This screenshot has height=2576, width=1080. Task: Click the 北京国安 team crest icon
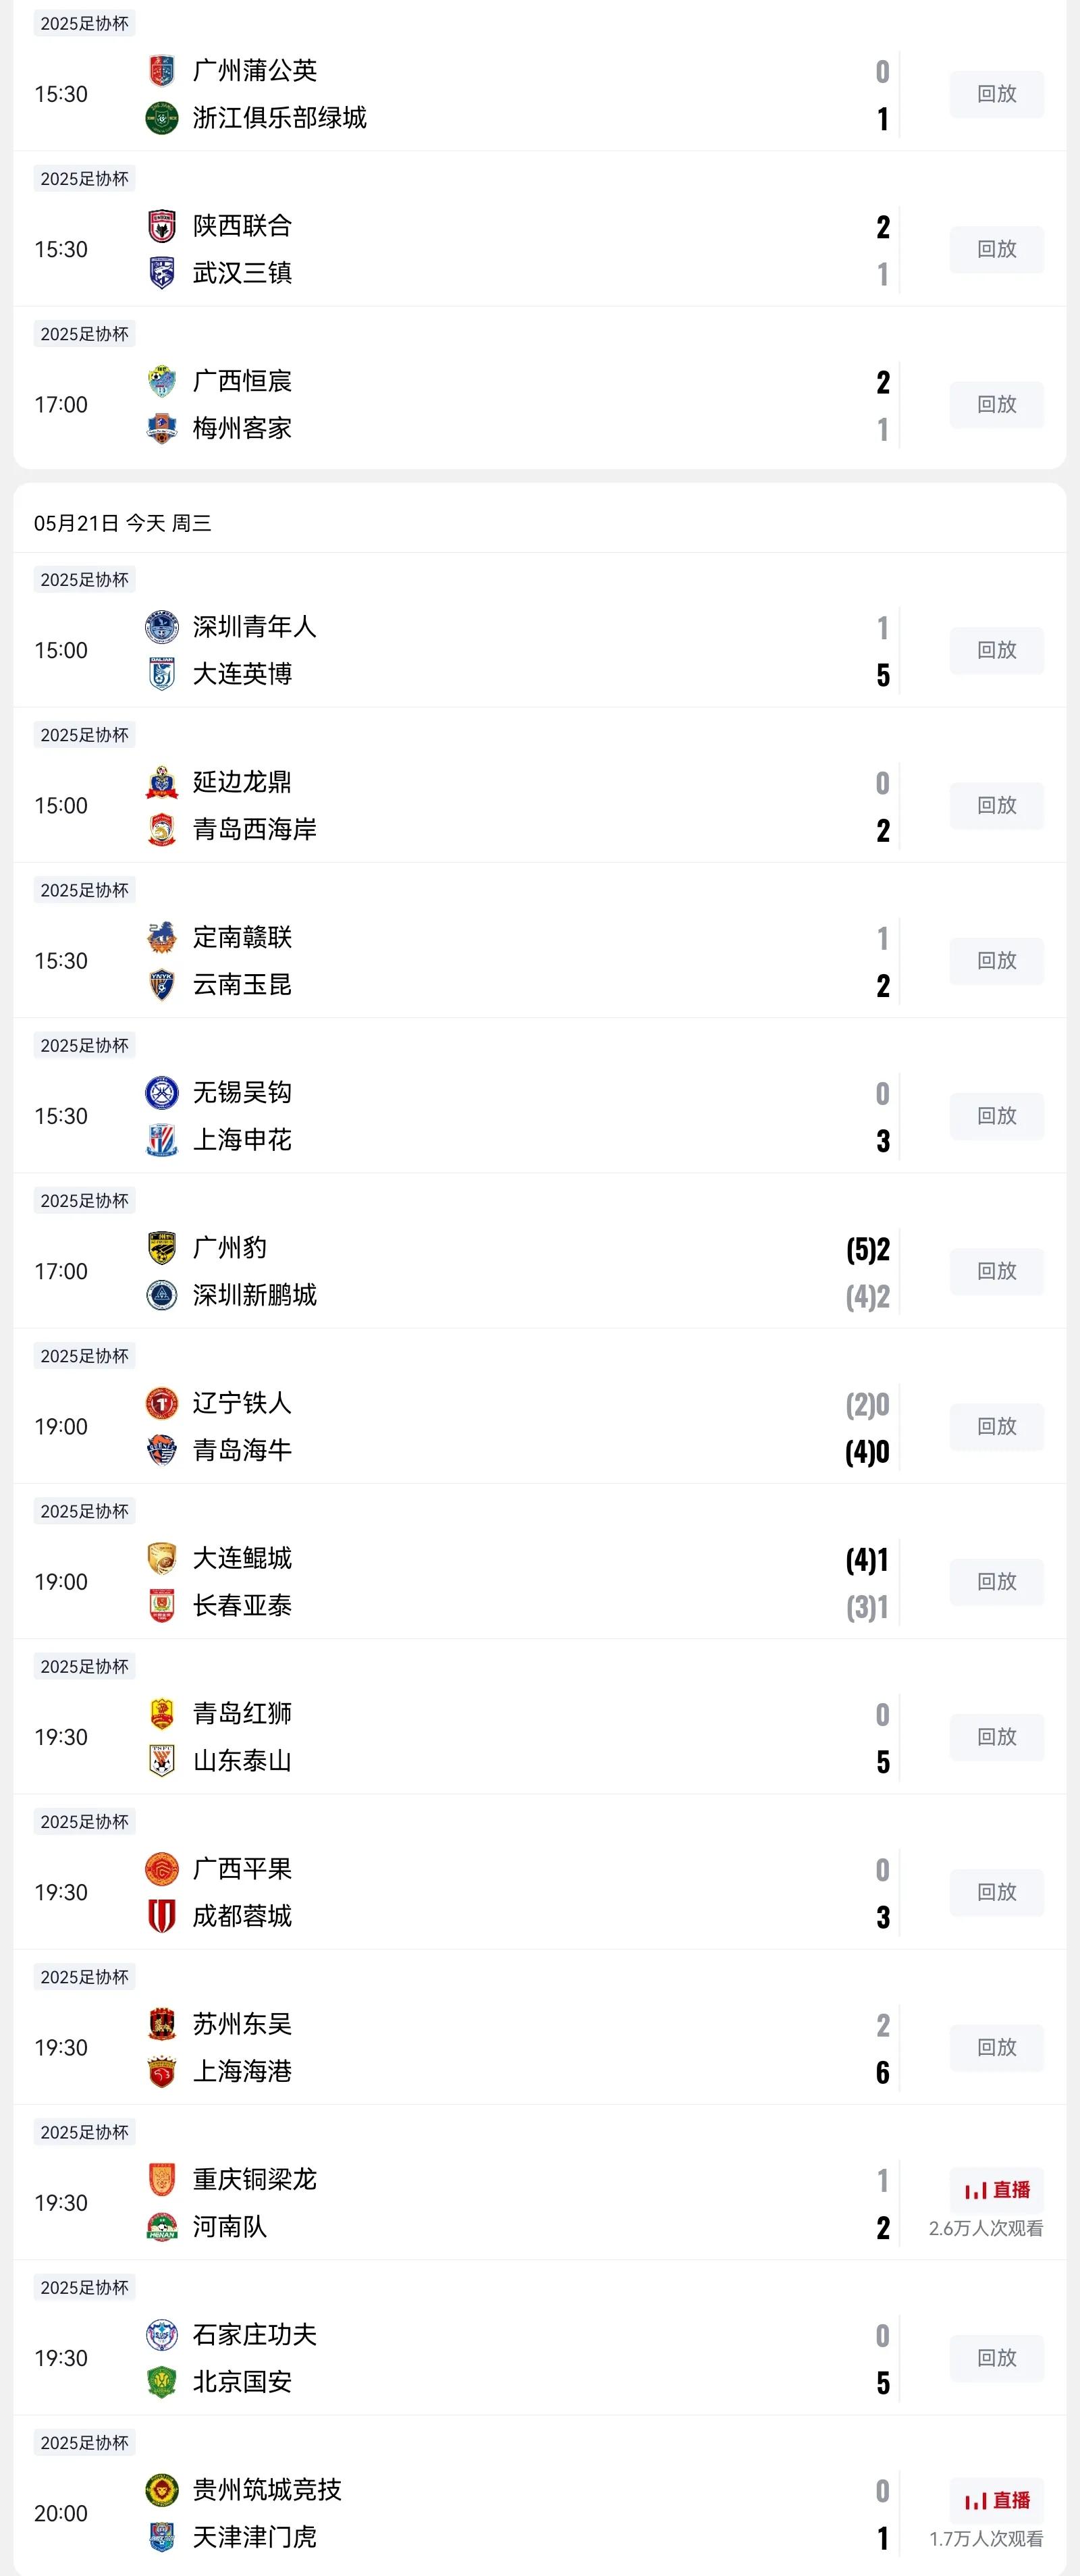pos(162,2382)
